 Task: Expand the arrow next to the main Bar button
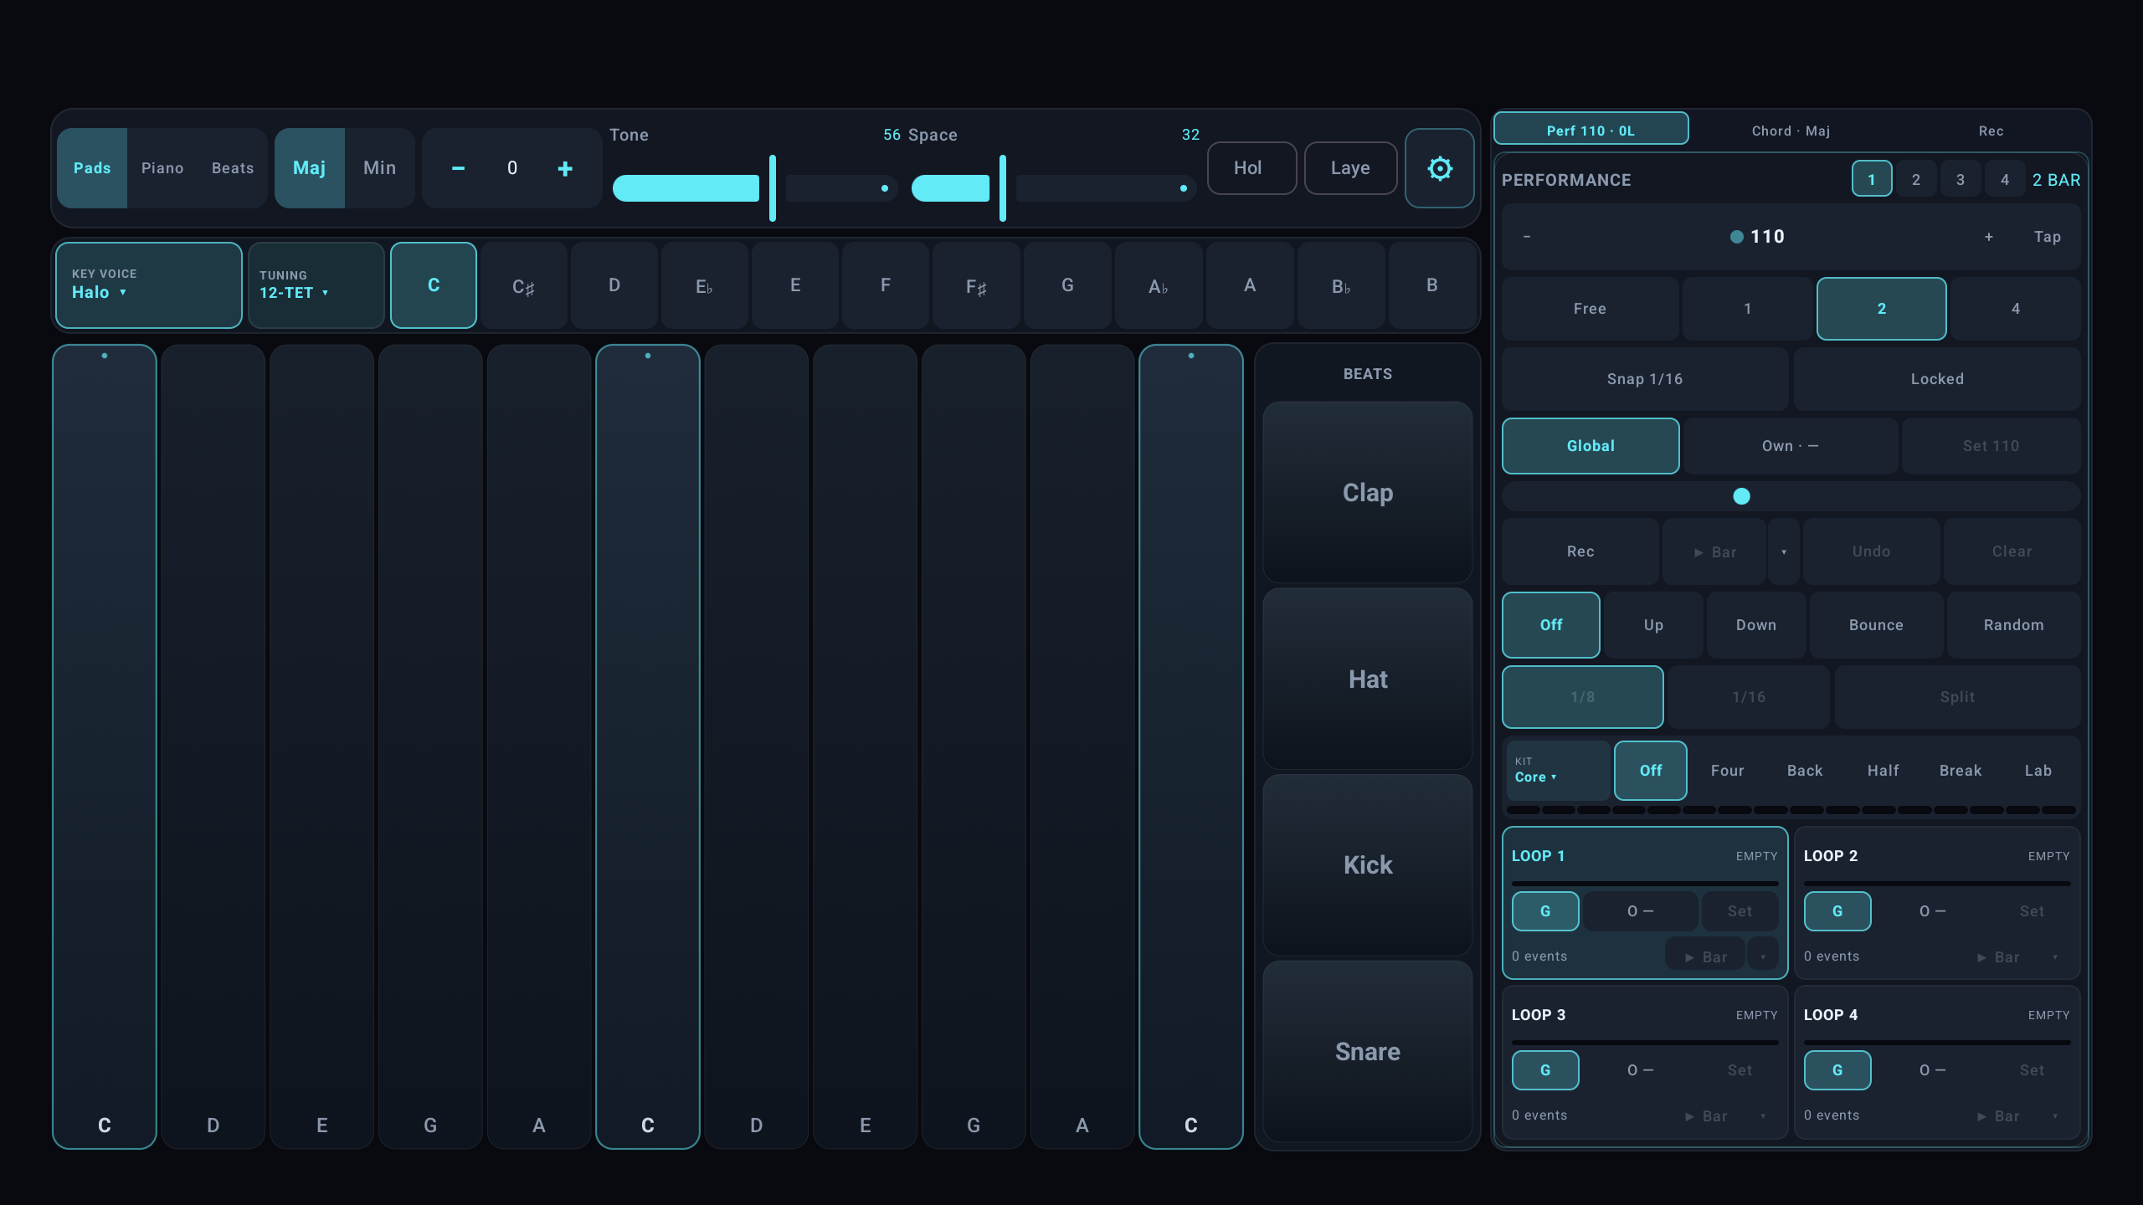coord(1784,551)
